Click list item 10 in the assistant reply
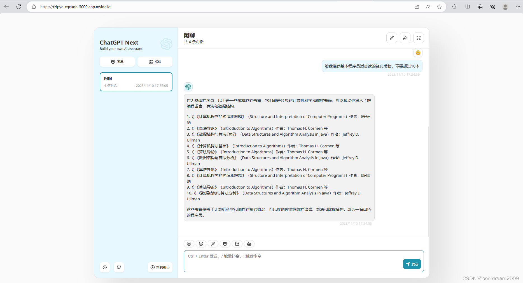523x283 pixels. coord(274,196)
